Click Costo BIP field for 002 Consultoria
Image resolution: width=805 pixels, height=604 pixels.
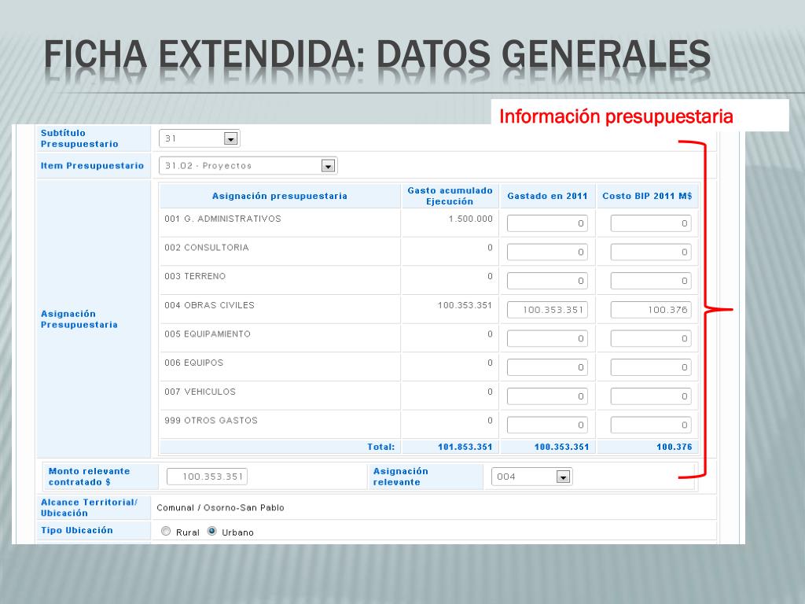coord(650,252)
